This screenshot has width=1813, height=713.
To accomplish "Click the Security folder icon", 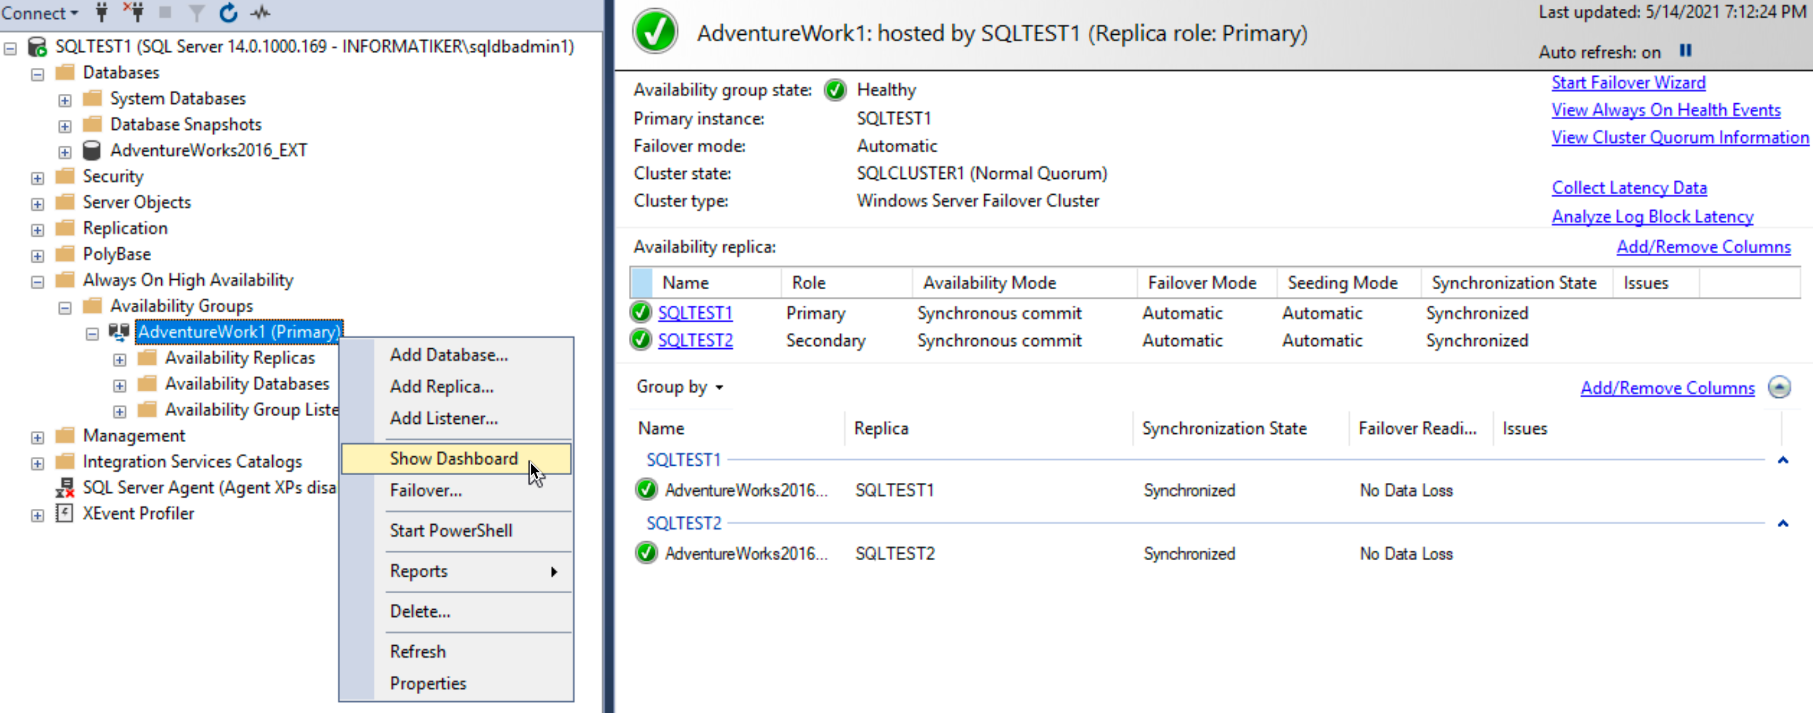I will pos(65,175).
